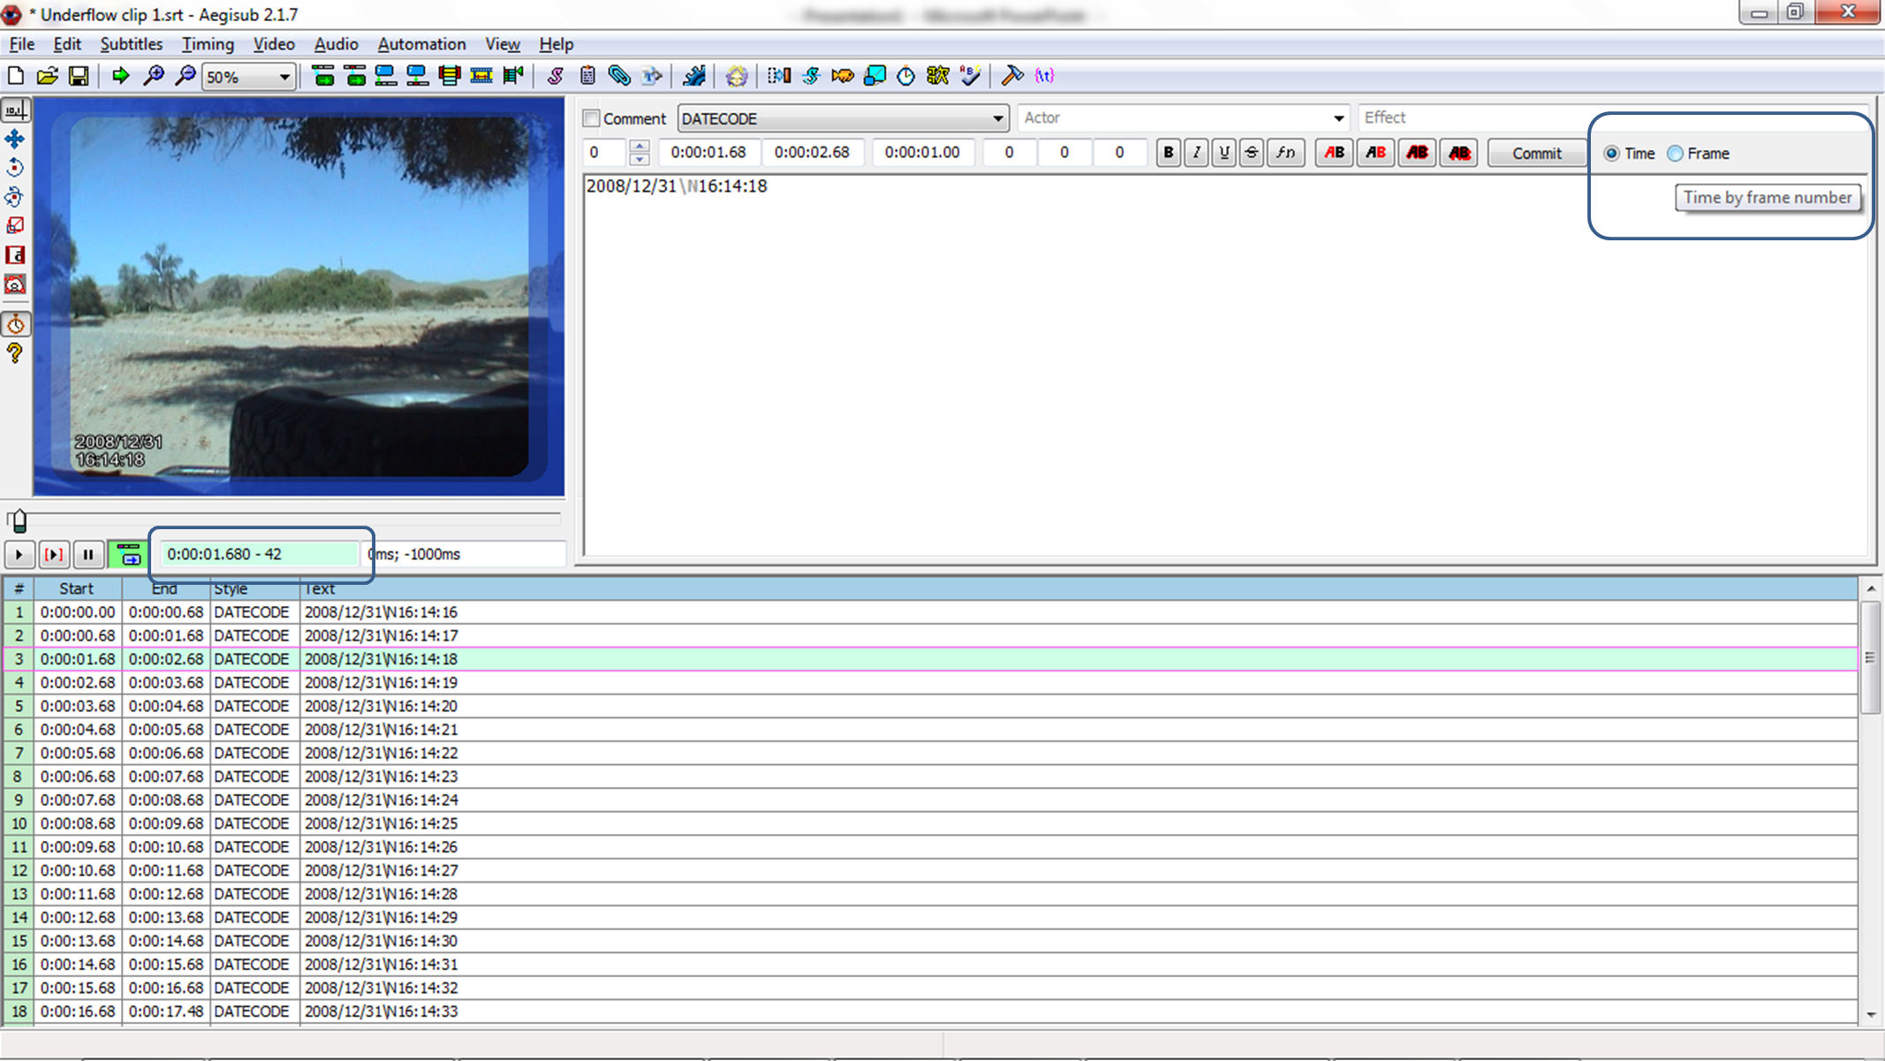Image resolution: width=1885 pixels, height=1061 pixels.
Task: Open the Spell Checker ABC icon
Action: pos(970,76)
